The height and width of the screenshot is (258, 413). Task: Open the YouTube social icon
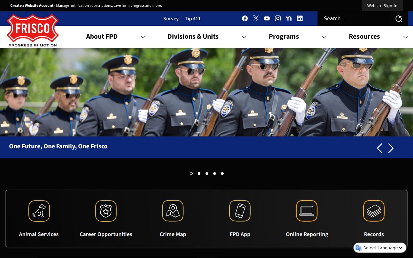pos(267,18)
